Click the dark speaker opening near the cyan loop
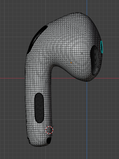Image resolution: width=119 pixels, height=159 pixels. point(94,60)
